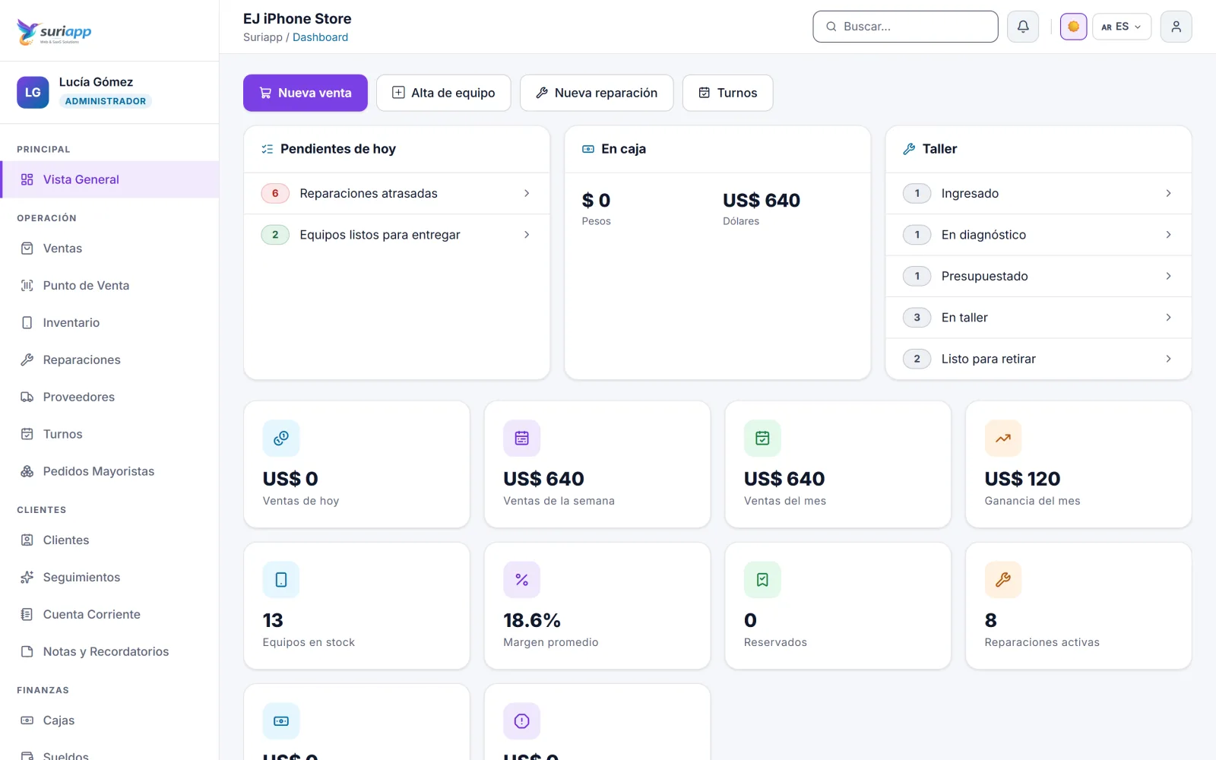
Task: Open notifications bell icon
Action: (1023, 27)
